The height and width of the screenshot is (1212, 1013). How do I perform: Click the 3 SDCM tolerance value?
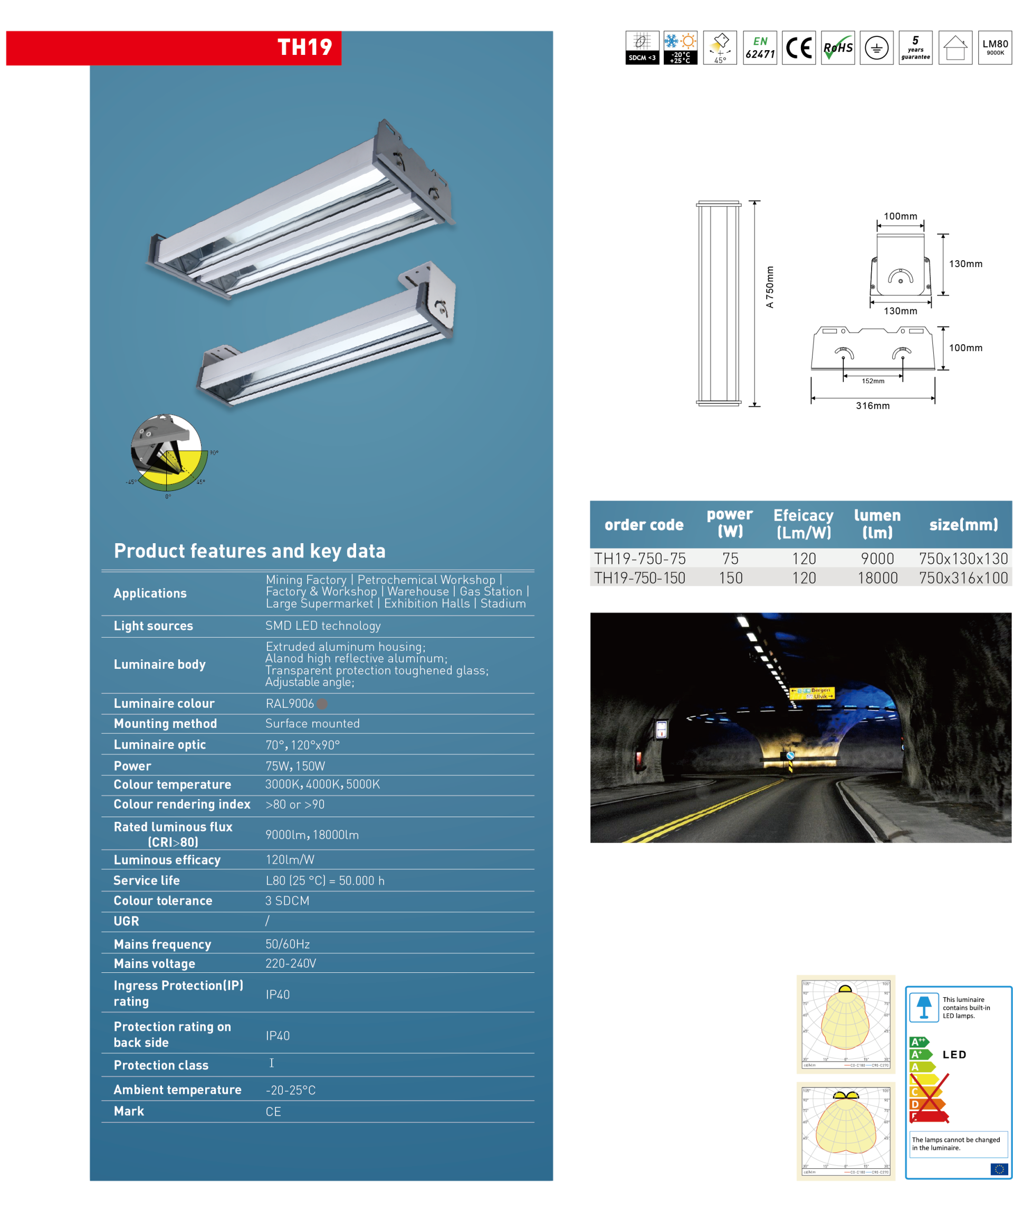click(288, 901)
